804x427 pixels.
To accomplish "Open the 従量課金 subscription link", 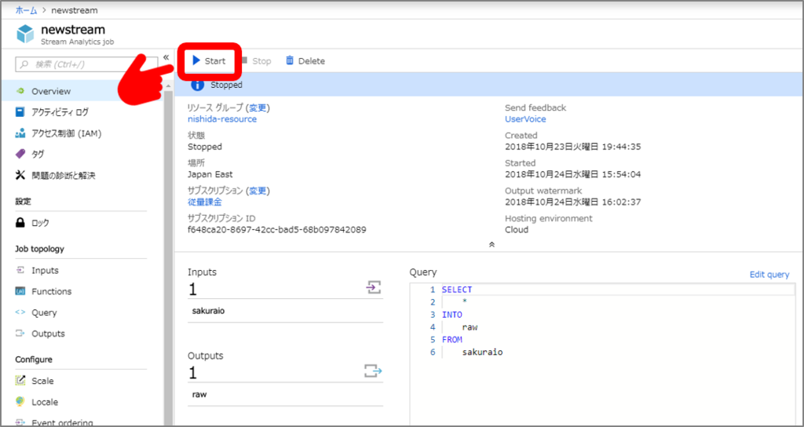I will tap(205, 202).
